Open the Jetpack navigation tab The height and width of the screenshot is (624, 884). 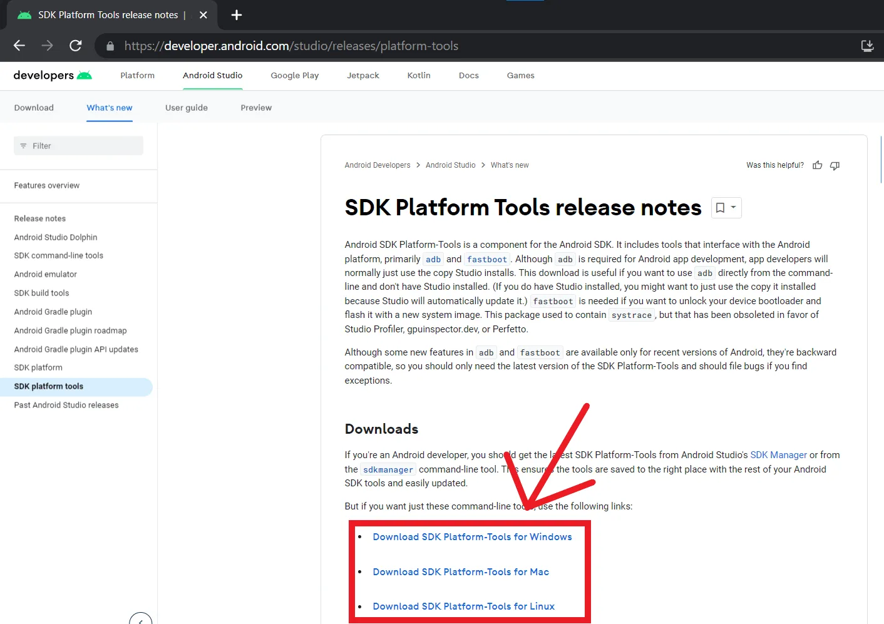[363, 75]
